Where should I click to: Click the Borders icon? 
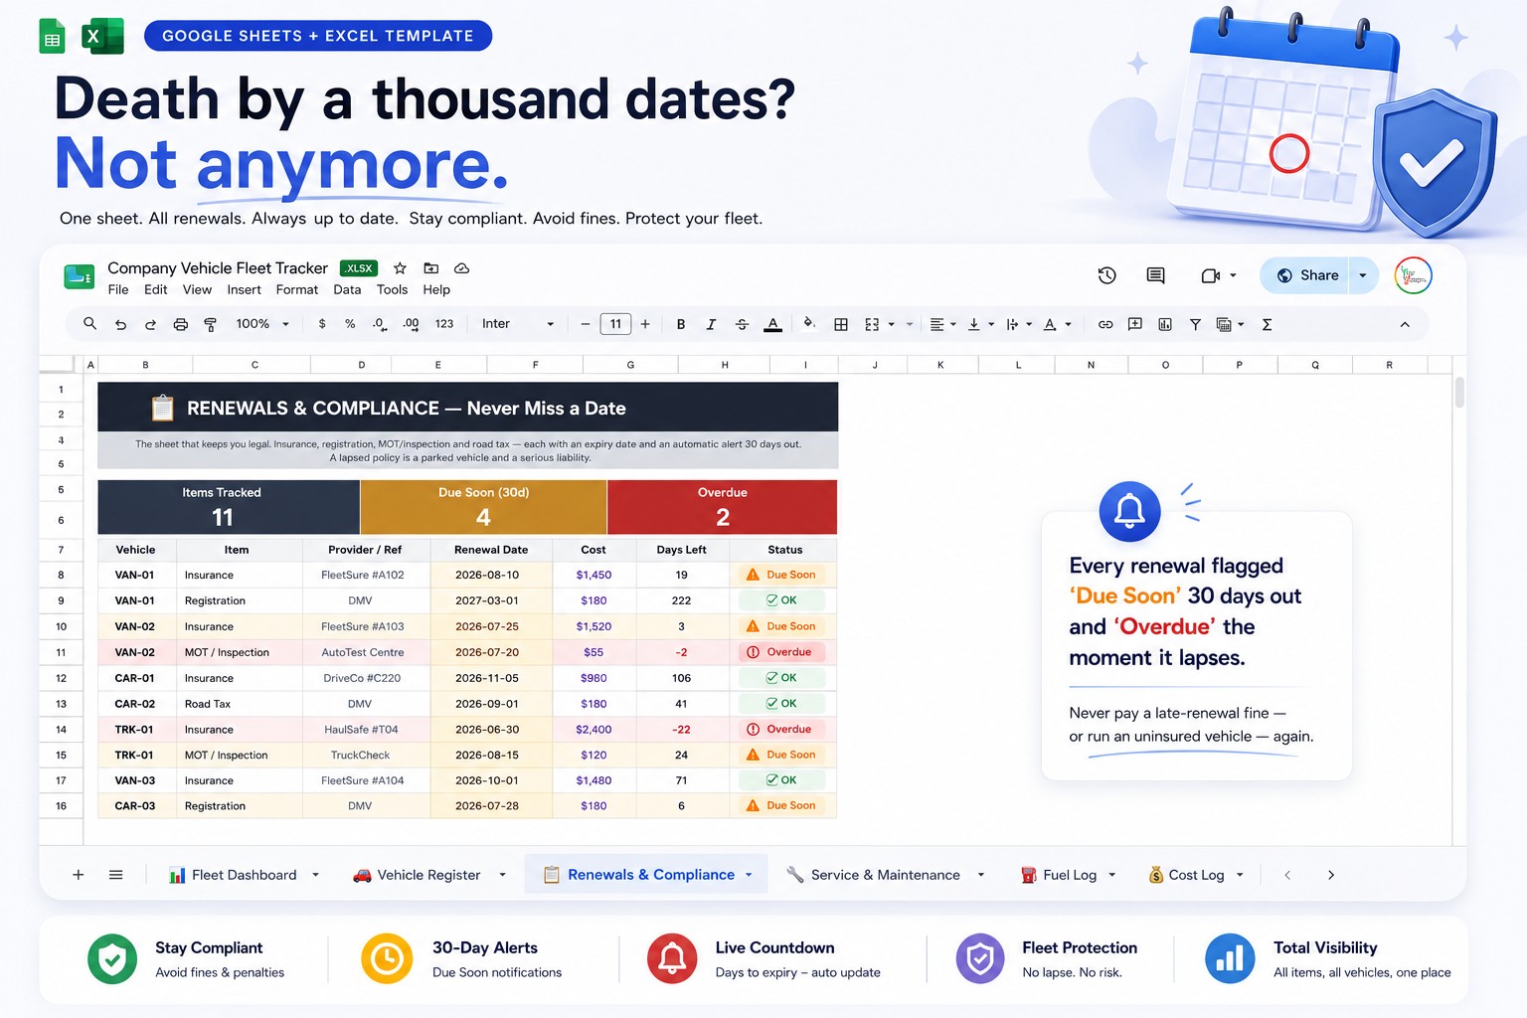(840, 324)
